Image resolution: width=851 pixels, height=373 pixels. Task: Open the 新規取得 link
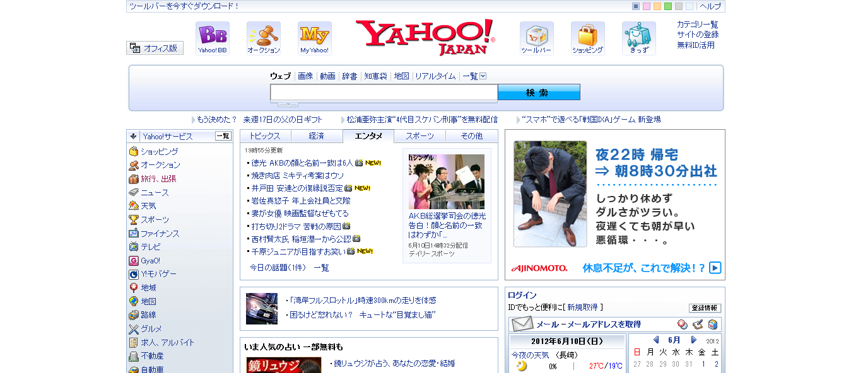(582, 307)
